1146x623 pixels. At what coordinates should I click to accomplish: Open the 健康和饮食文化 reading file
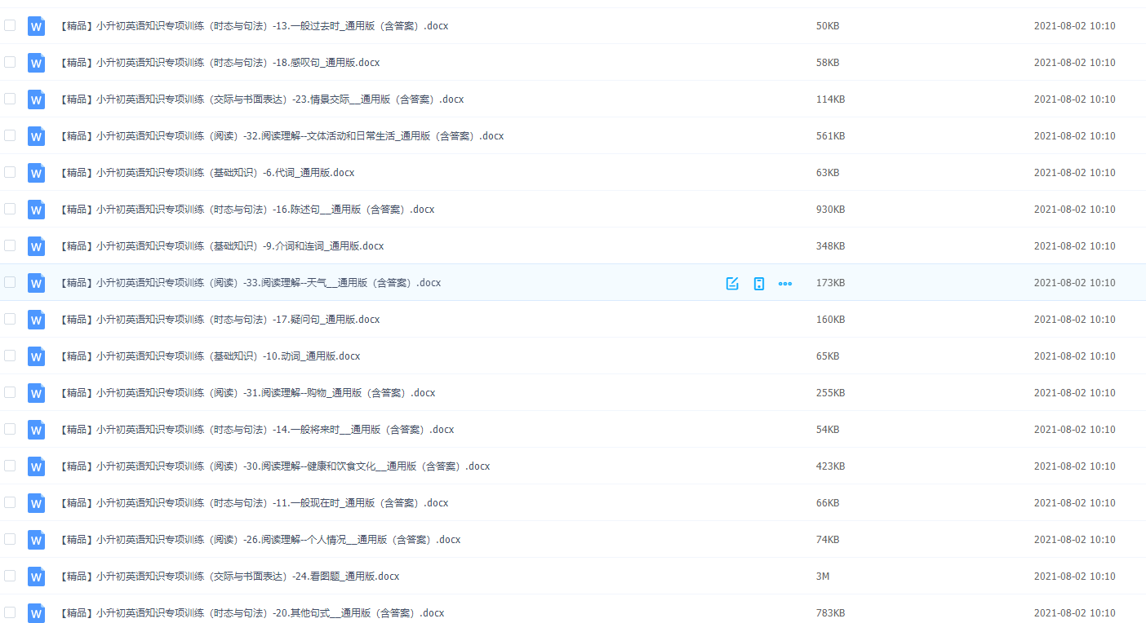269,466
